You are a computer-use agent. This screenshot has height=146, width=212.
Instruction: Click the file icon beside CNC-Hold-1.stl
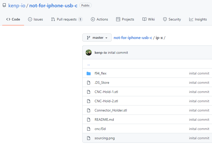88,92
